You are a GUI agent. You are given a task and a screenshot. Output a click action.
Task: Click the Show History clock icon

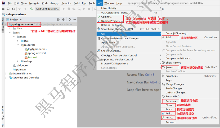[163, 63]
